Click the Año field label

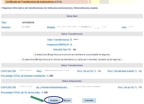click(x=124, y=28)
